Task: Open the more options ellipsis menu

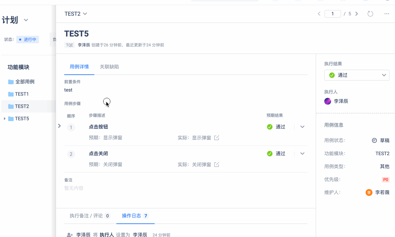Action: [x=387, y=14]
